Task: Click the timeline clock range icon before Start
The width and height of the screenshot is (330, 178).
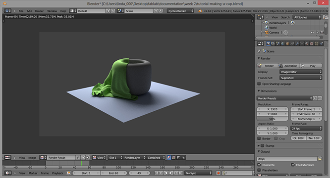Action: coord(68,173)
